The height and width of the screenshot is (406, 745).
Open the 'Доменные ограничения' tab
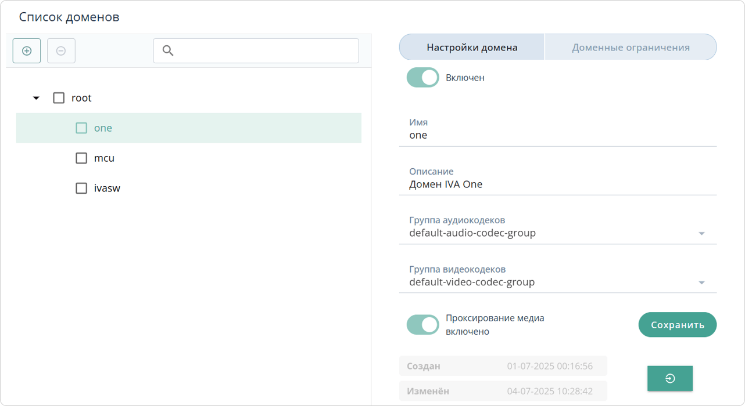[631, 48]
